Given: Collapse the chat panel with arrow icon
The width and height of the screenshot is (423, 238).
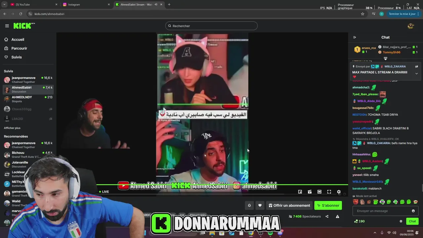Looking at the screenshot, I should (355, 37).
